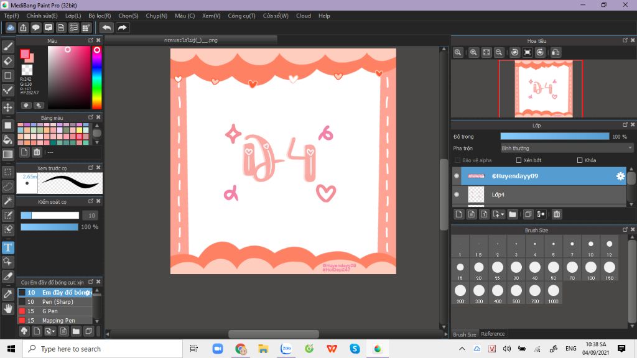Screen dimensions: 637x358
Task: Delete the color from the palette panel
Action: click(x=37, y=152)
